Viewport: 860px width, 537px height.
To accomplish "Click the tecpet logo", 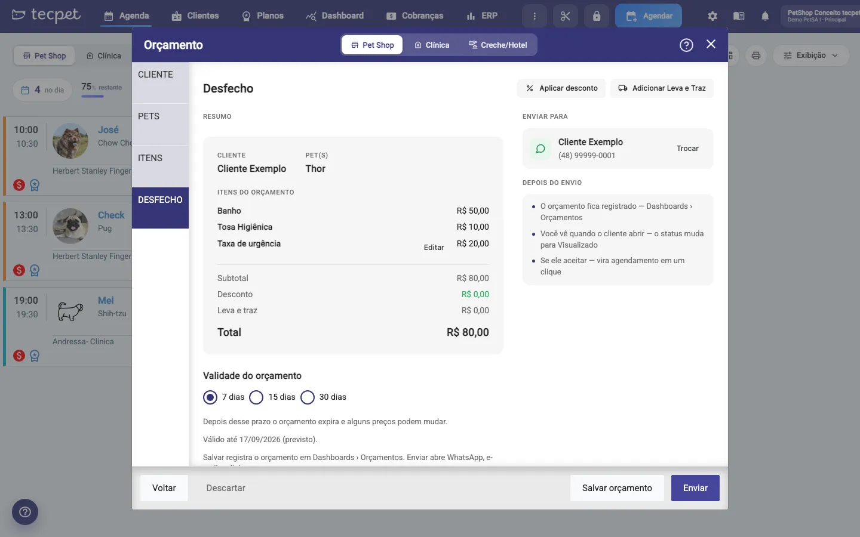I will [x=46, y=15].
